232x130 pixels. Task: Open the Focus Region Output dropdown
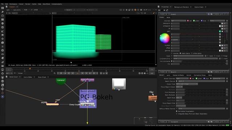point(179,87)
